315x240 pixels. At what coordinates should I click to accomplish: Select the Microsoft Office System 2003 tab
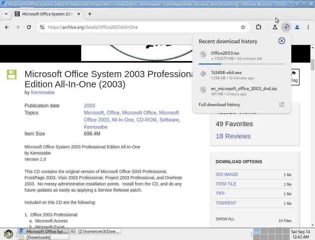tap(48, 14)
